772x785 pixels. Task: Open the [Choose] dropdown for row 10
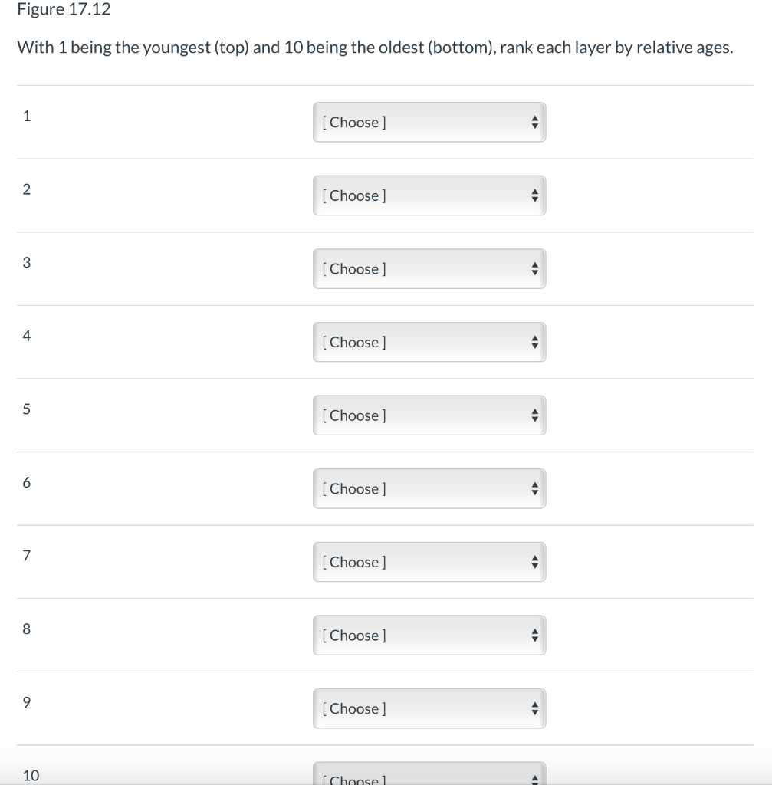418,779
